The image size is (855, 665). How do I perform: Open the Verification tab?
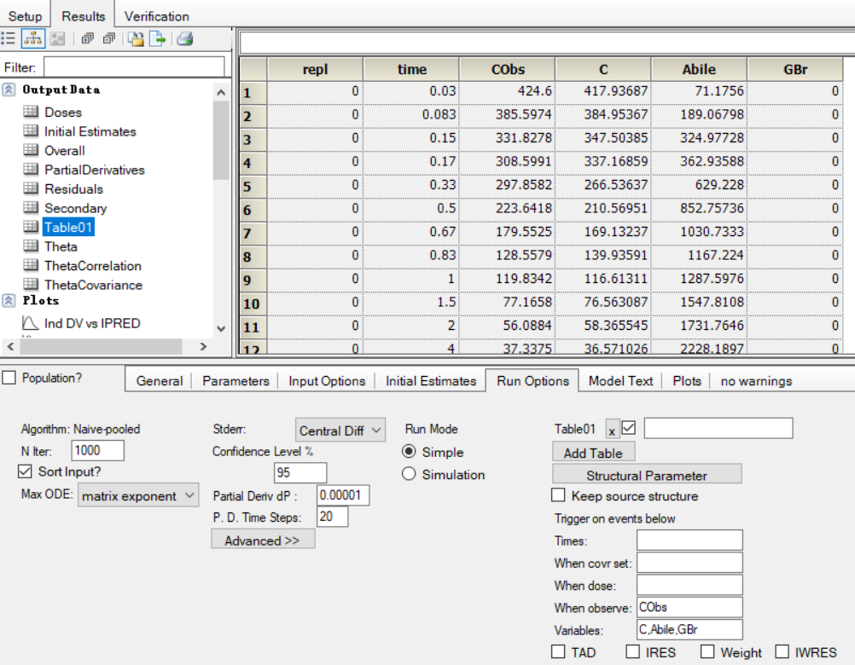tap(156, 16)
